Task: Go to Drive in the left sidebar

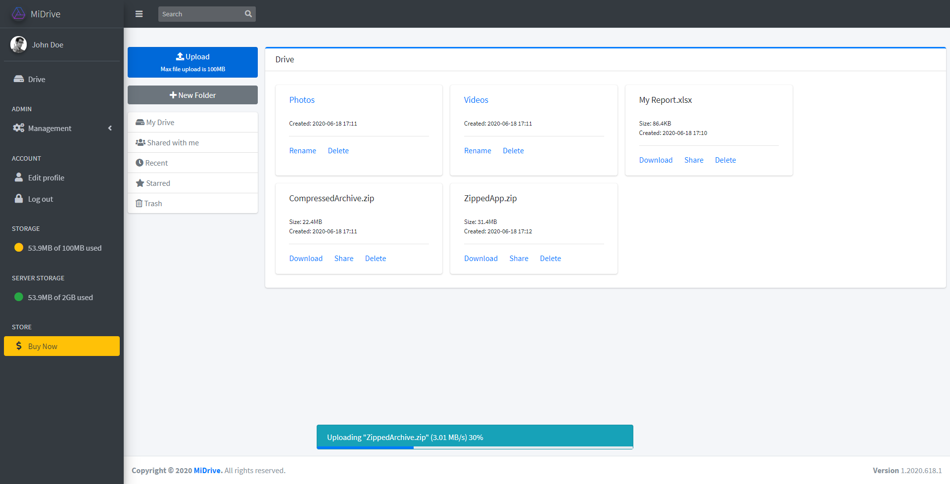Action: 62,79
